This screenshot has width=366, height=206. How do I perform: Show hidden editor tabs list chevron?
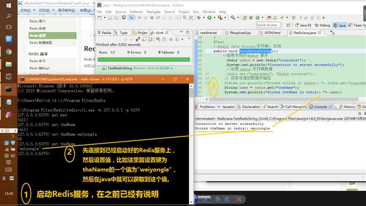[332, 33]
